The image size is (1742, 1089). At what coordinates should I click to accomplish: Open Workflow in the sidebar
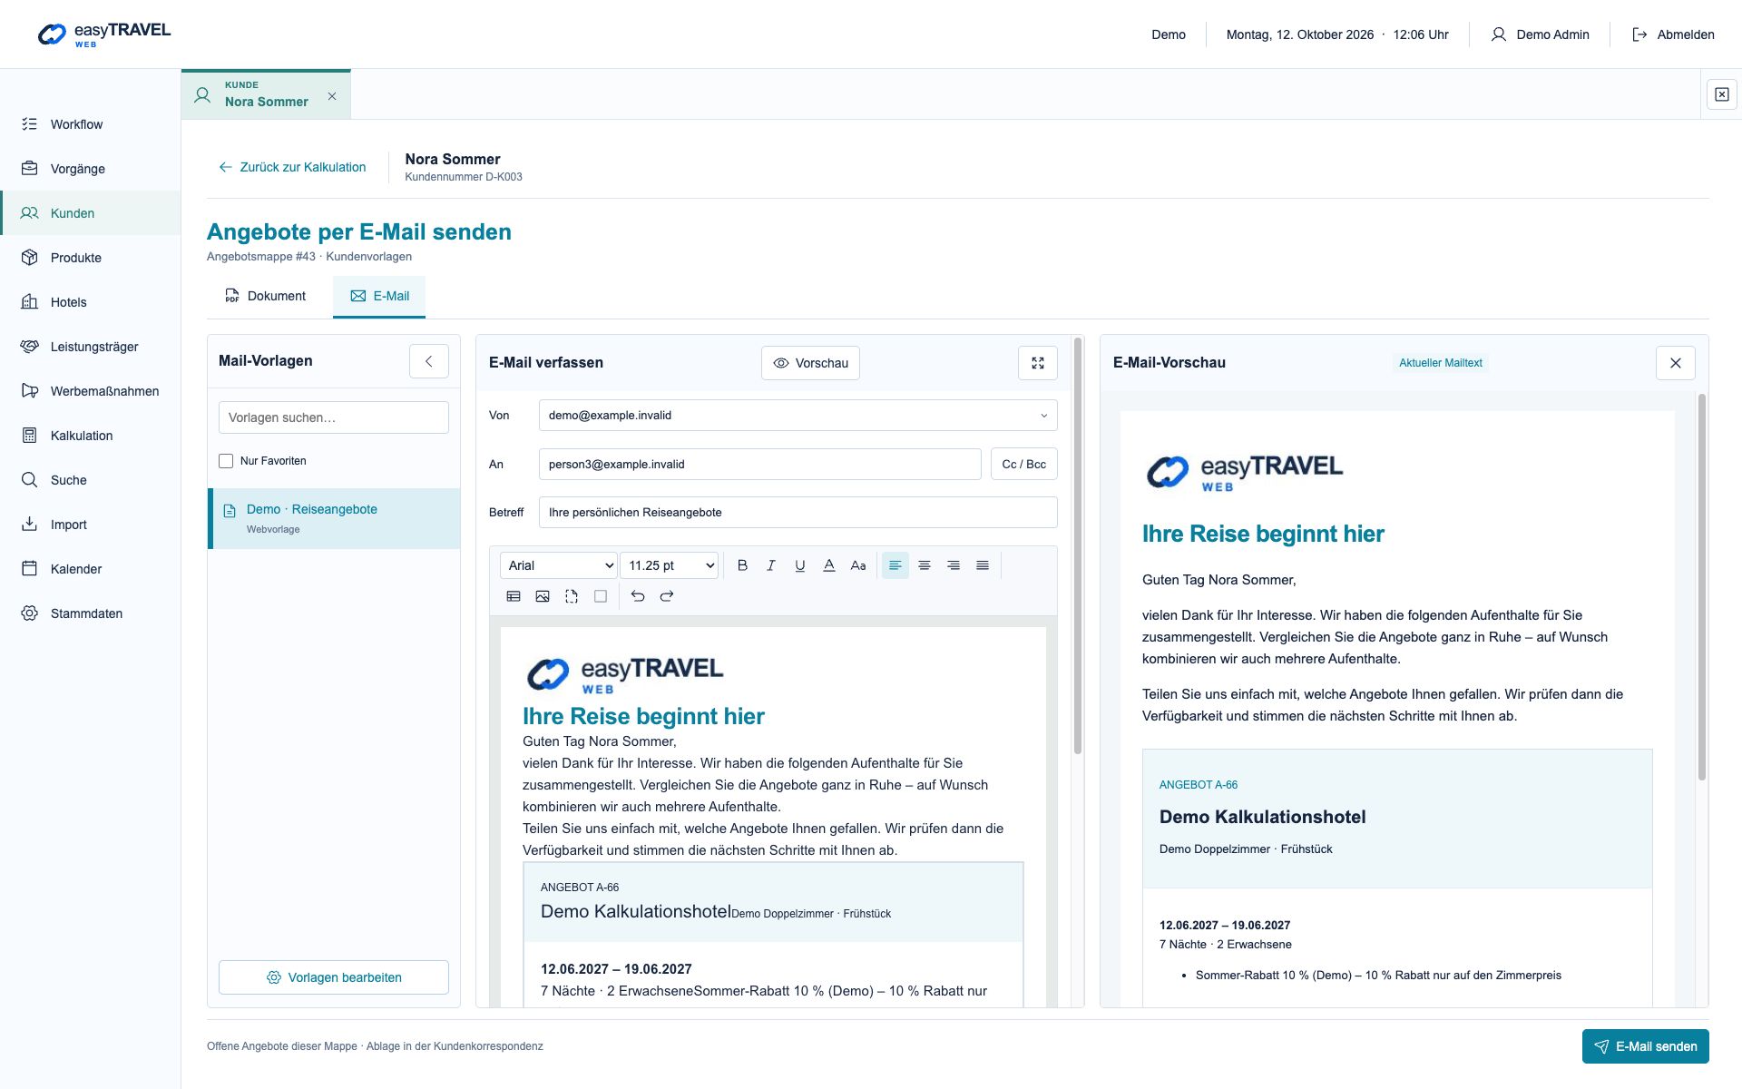tap(91, 124)
